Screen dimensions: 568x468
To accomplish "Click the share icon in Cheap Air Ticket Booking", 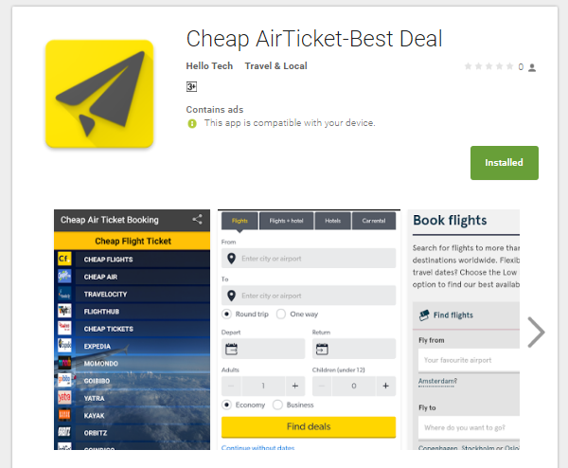I will [197, 220].
